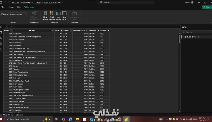Open Microsoft Edge from the taskbar
Screen dimensions: 212x122
click(x=70, y=119)
